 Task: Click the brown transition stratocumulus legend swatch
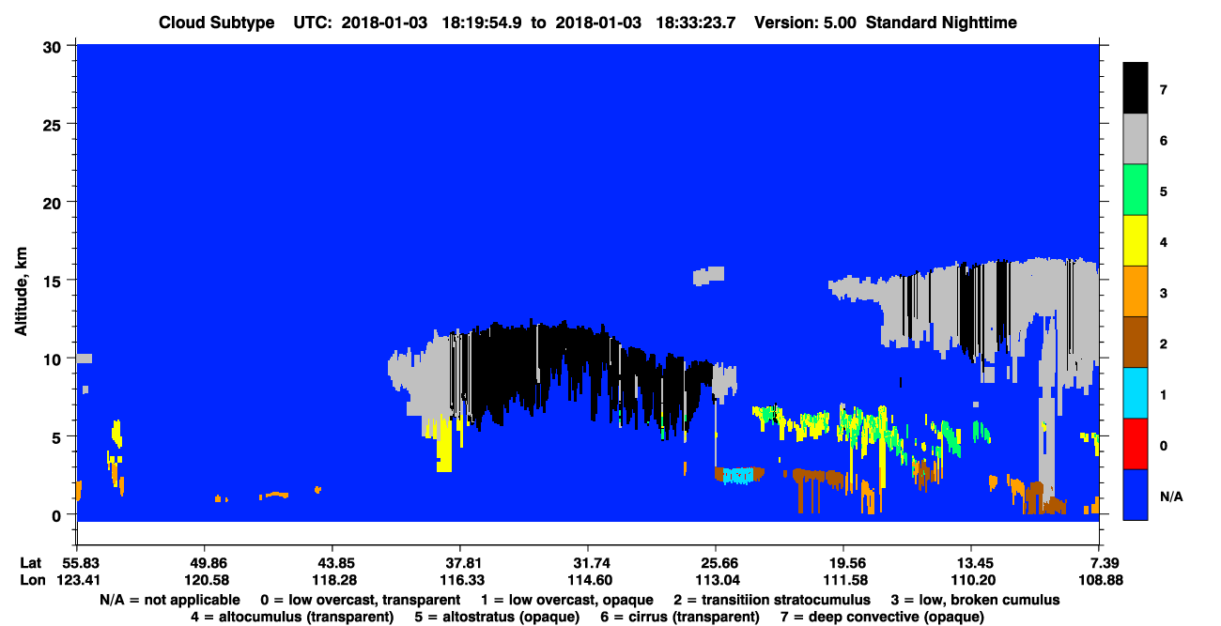point(1136,343)
